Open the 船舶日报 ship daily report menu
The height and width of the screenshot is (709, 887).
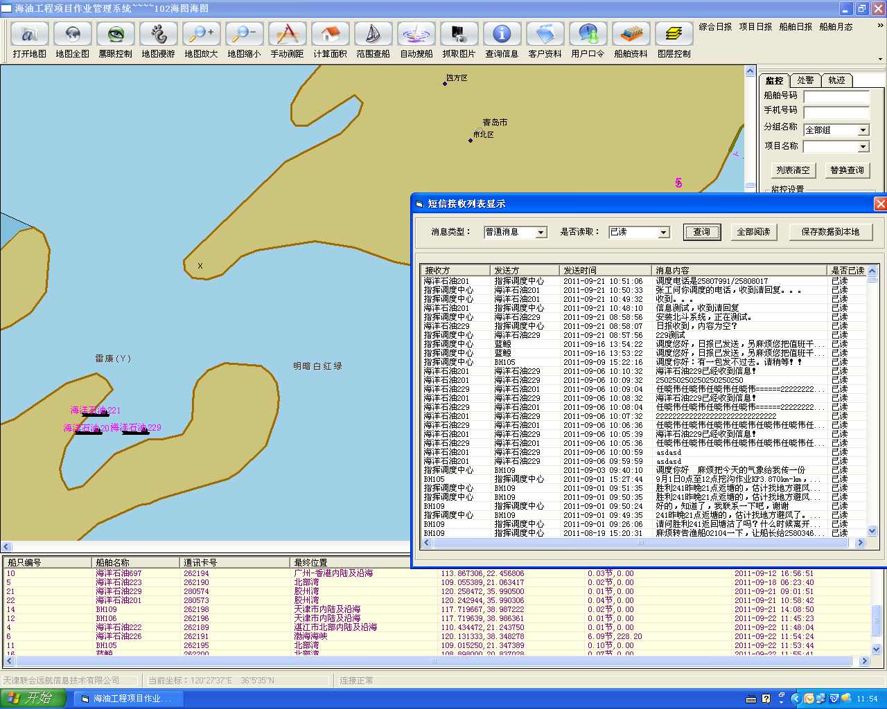[796, 27]
